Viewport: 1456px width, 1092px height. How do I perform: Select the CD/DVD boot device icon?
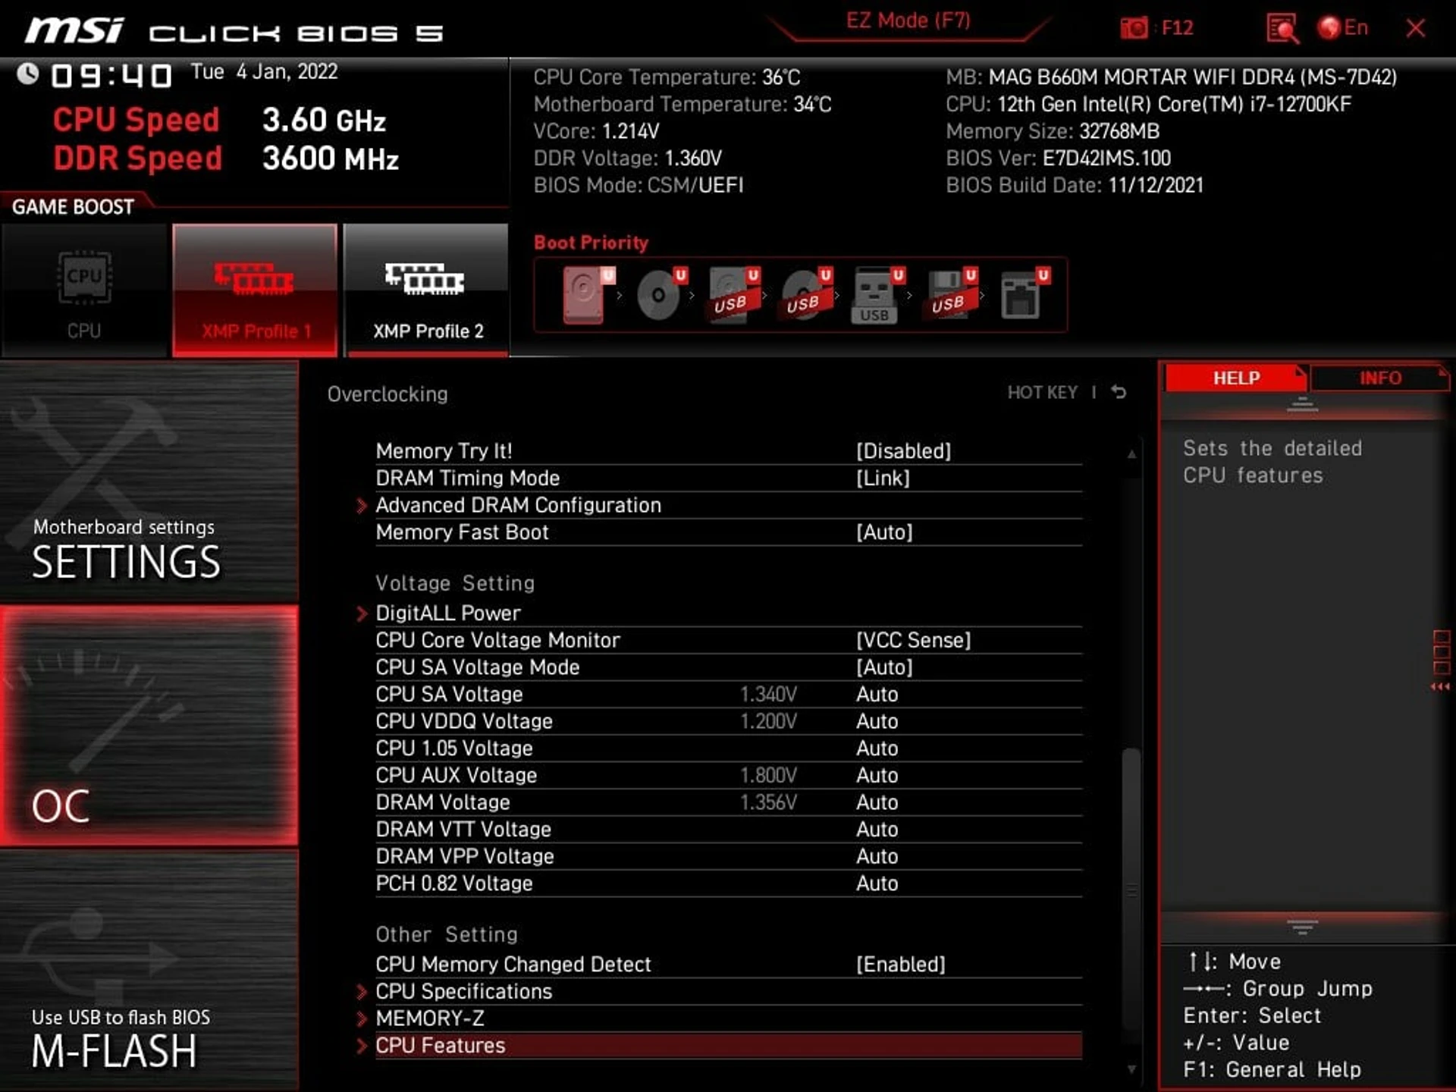pyautogui.click(x=661, y=294)
